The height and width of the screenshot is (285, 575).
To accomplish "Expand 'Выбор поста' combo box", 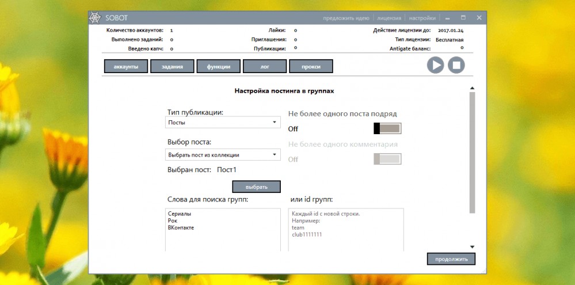I will [223, 155].
